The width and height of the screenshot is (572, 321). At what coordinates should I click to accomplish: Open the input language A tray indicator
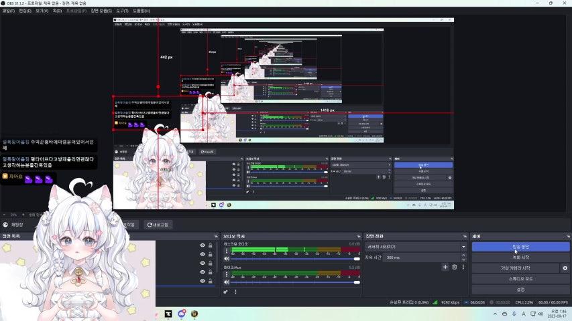(x=524, y=314)
